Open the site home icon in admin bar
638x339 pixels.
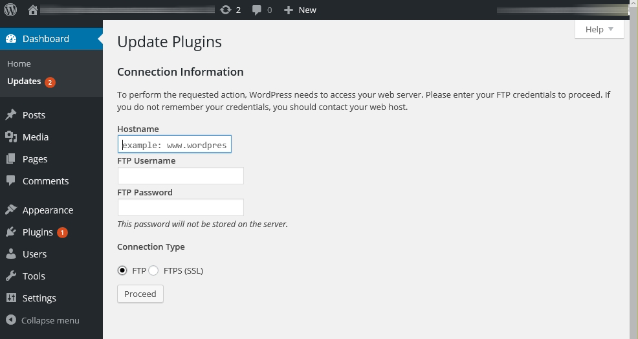[x=32, y=10]
